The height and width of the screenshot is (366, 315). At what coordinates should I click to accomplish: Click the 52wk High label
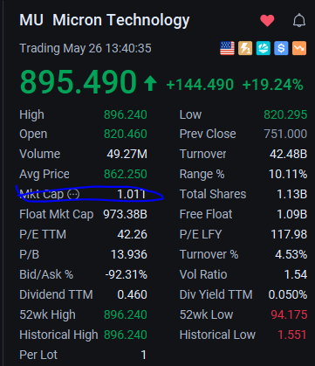point(47,314)
